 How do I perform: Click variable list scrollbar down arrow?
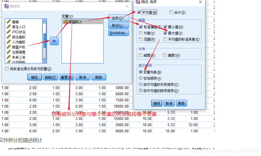tap(44, 61)
